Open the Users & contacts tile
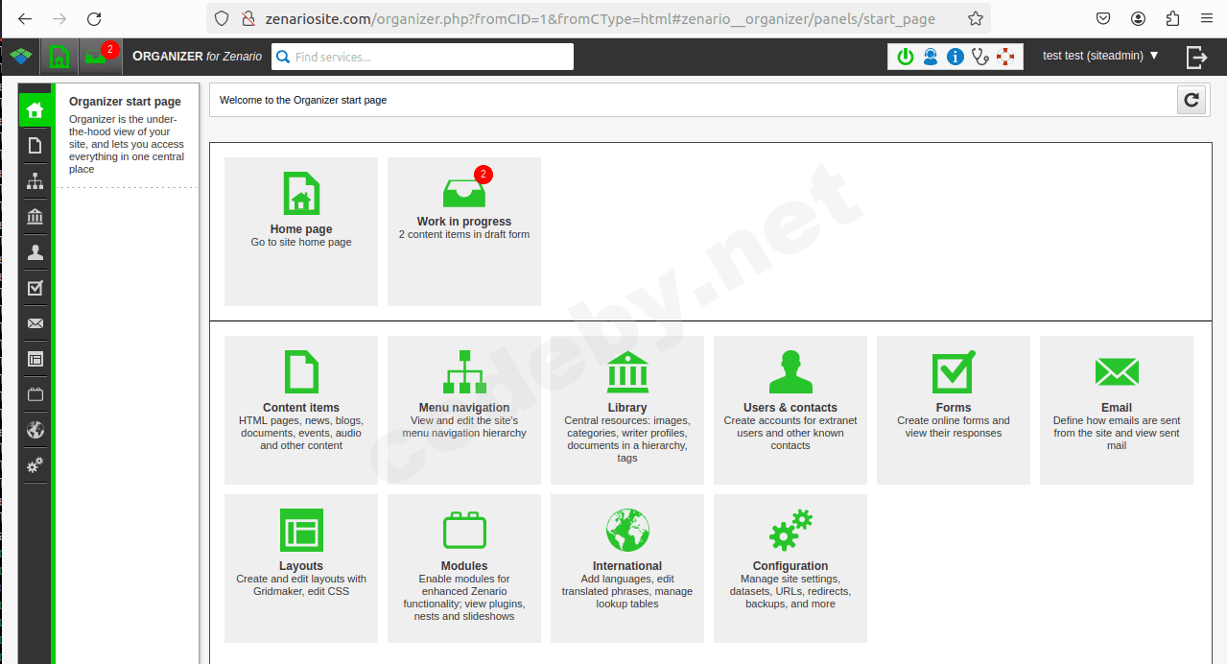Image resolution: width=1227 pixels, height=664 pixels. click(790, 410)
